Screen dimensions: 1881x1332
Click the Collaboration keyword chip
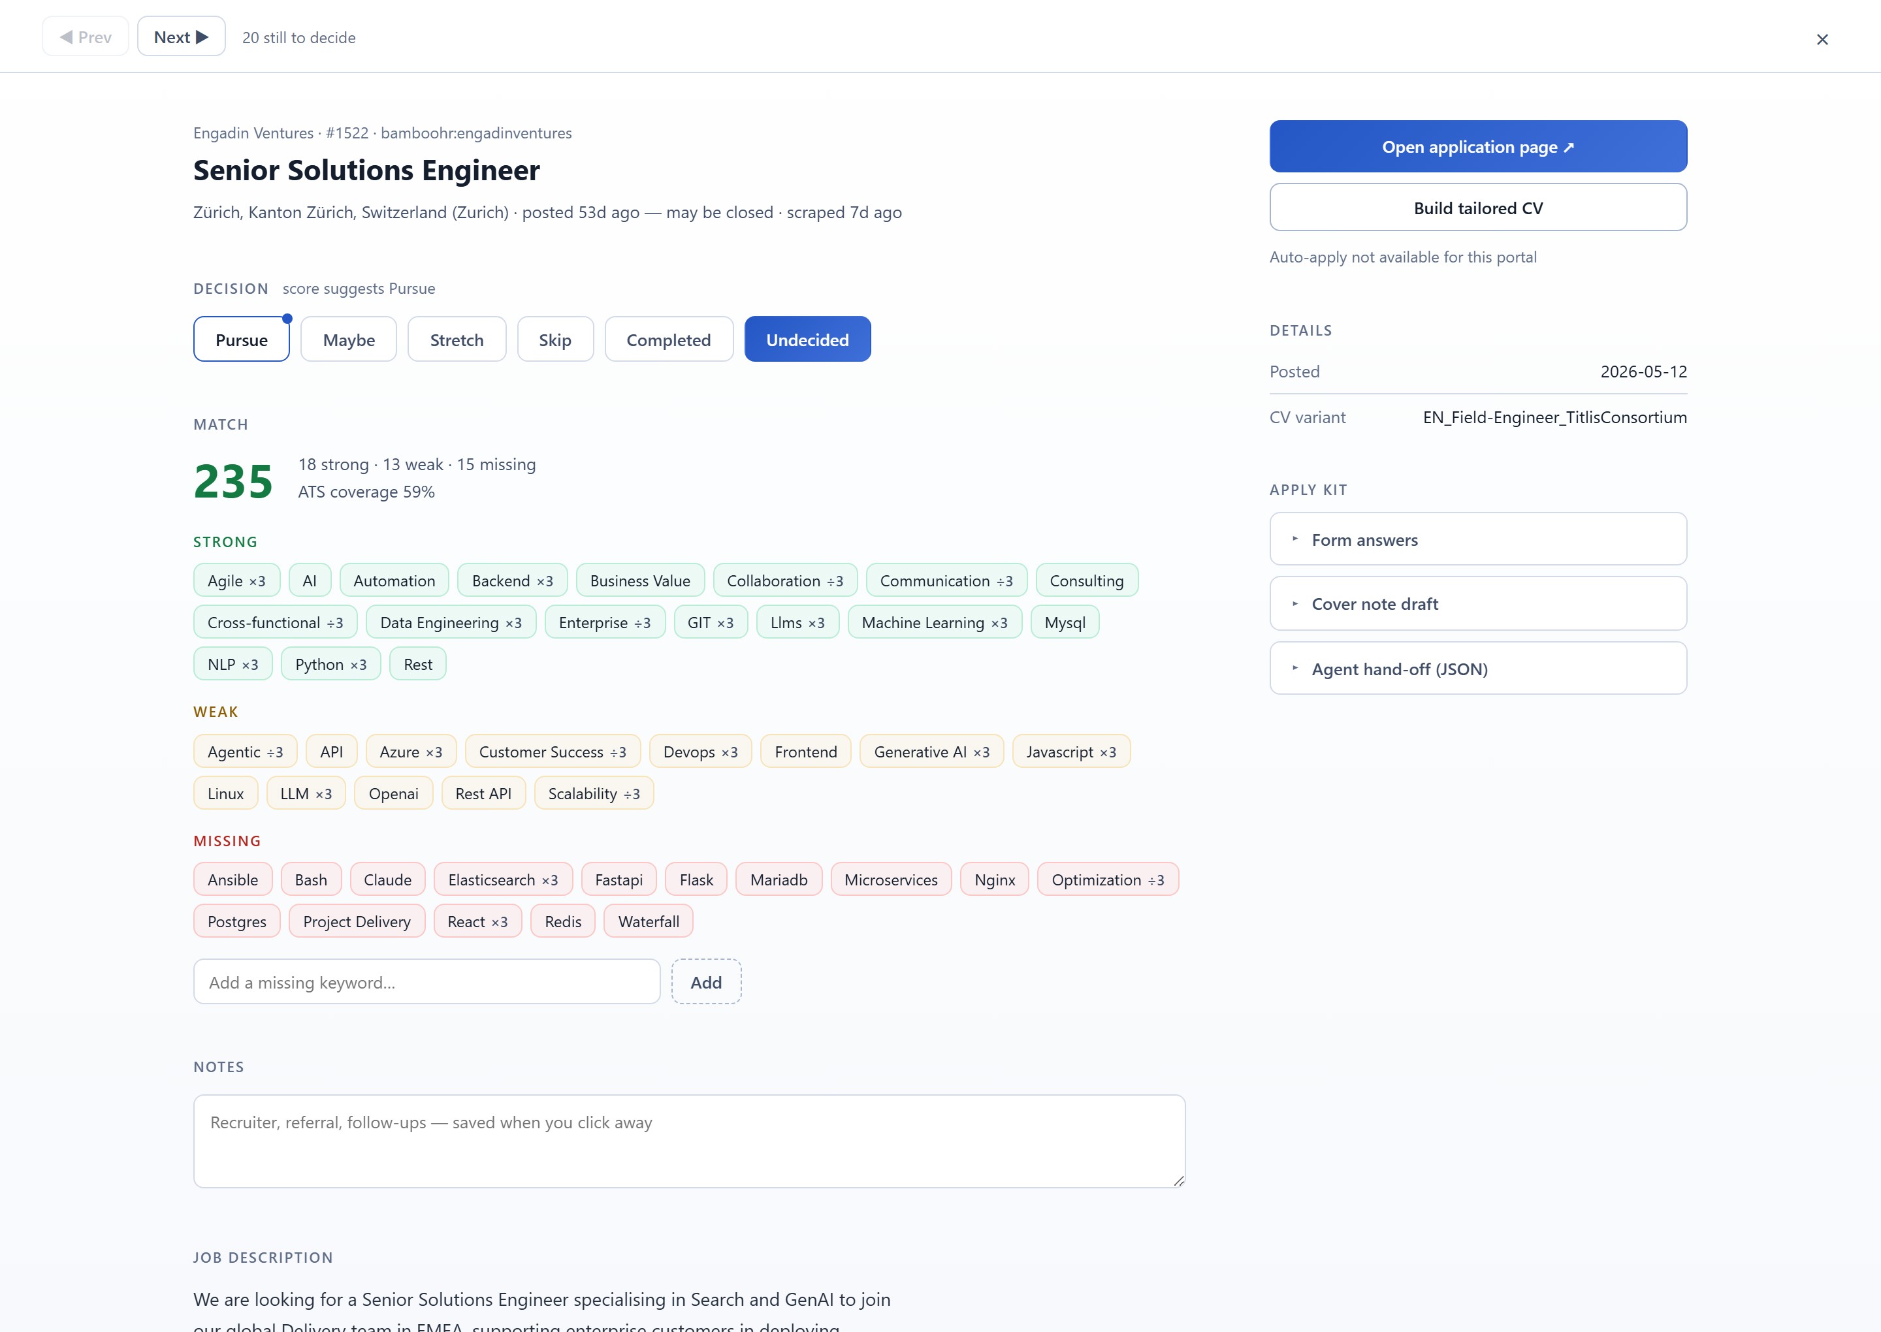pyautogui.click(x=785, y=580)
